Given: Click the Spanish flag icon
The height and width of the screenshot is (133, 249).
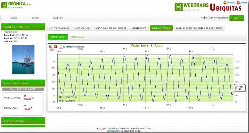Looking at the screenshot, I should [225, 3].
